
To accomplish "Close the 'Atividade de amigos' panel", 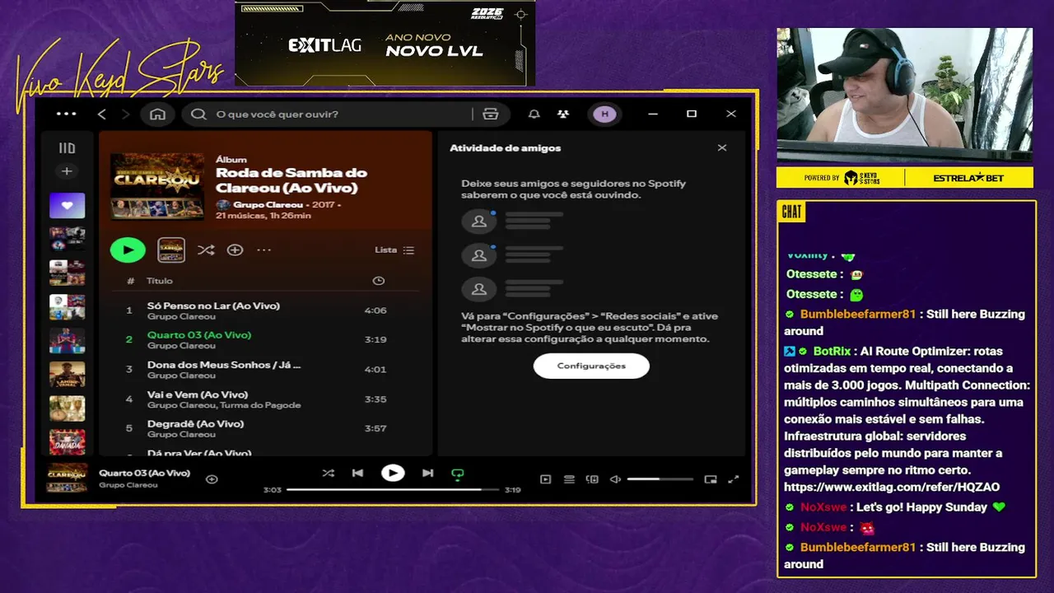I will tap(722, 148).
